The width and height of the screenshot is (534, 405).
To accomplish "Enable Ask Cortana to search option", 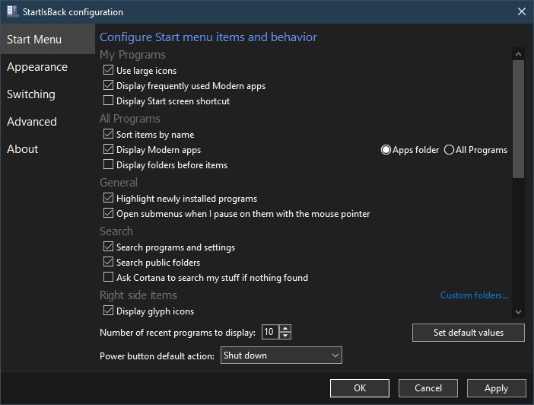I will 108,277.
